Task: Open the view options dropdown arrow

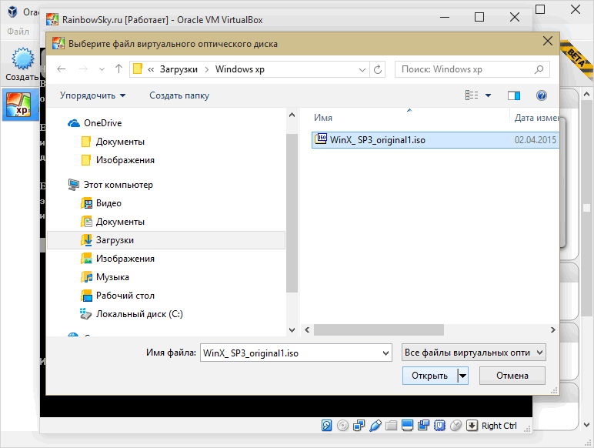Action: click(x=489, y=95)
